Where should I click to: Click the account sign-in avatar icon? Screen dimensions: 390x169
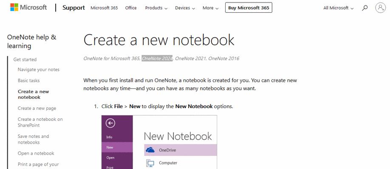pyautogui.click(x=380, y=8)
